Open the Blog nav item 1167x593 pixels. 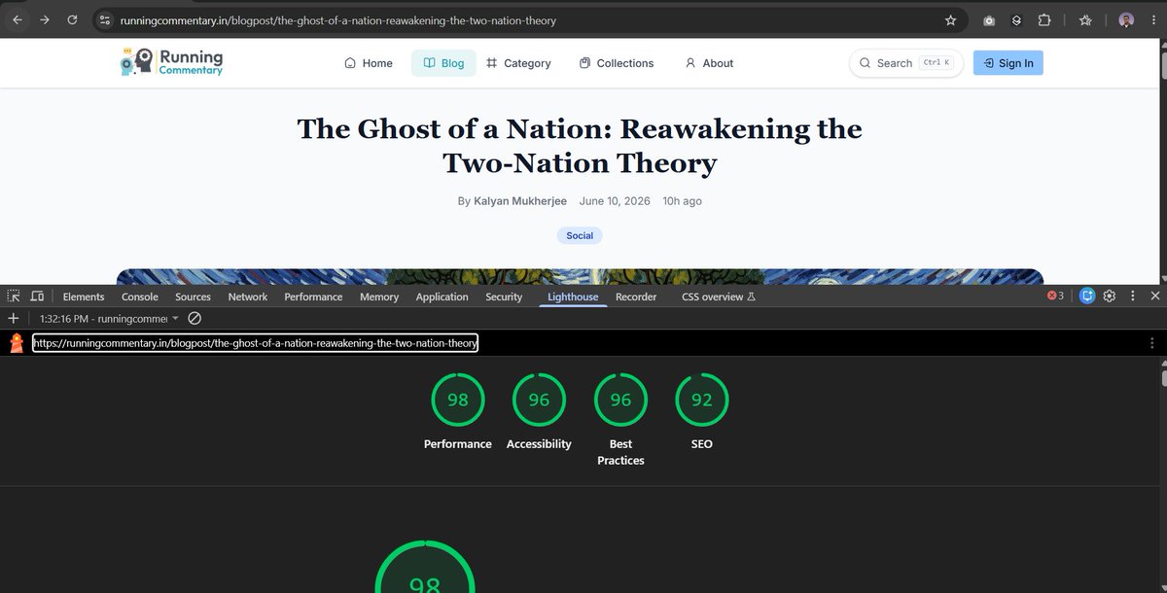click(443, 63)
